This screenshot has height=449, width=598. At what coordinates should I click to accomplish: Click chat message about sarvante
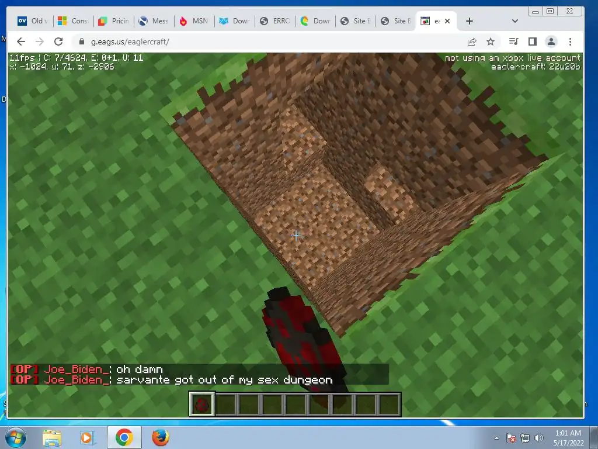coord(224,380)
